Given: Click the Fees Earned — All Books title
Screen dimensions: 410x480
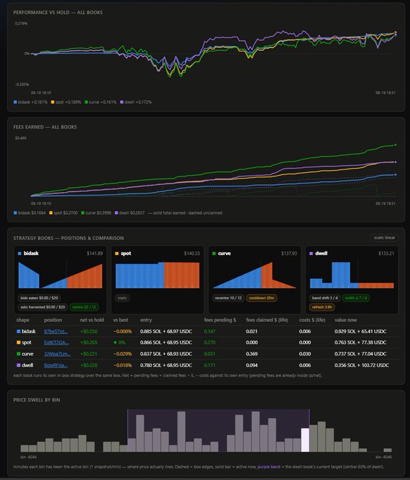Looking at the screenshot, I should coord(45,127).
